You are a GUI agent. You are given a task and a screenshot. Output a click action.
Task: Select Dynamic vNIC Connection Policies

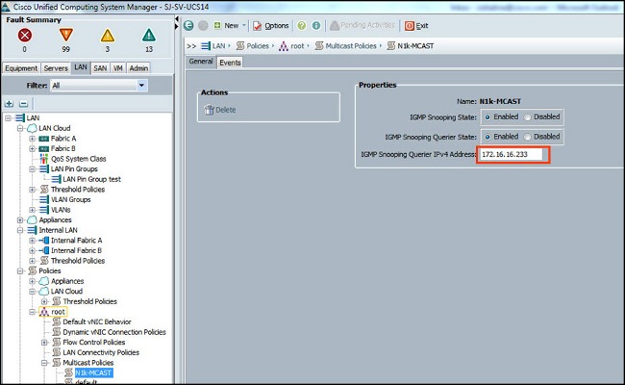pyautogui.click(x=114, y=332)
